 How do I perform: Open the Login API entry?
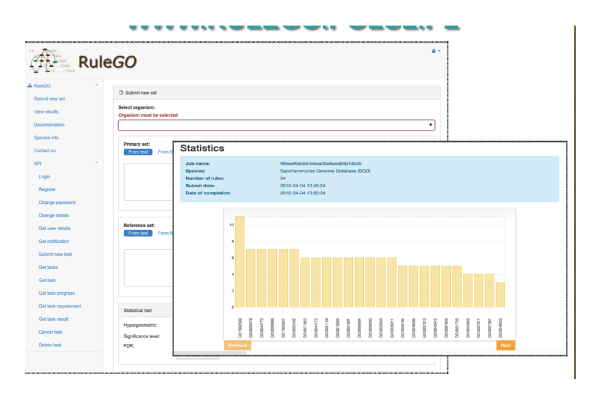pyautogui.click(x=44, y=176)
